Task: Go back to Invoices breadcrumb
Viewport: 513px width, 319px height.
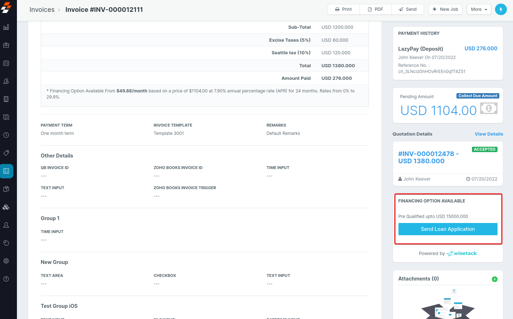Action: coord(42,10)
